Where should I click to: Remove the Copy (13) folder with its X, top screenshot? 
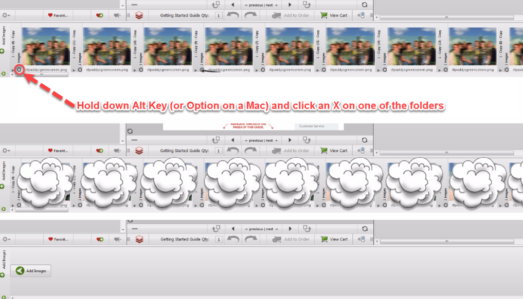[x=446, y=70]
